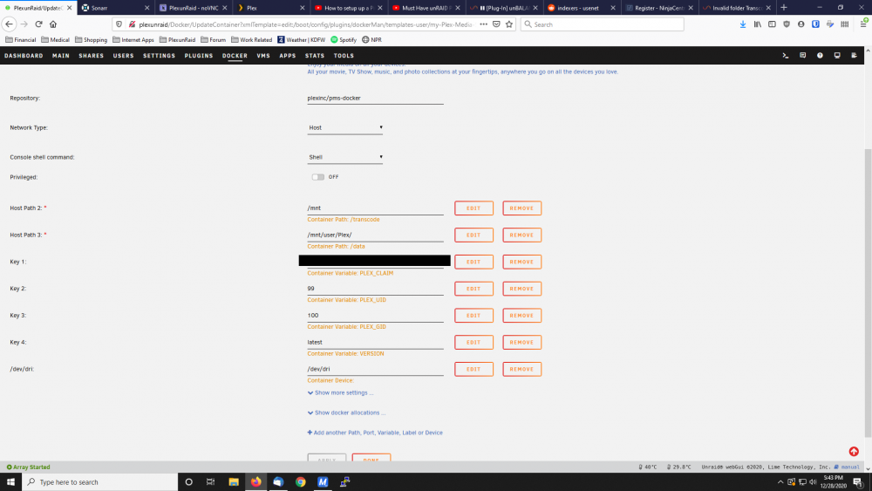872x491 pixels.
Task: Open Firefox from the taskbar
Action: (x=255, y=482)
